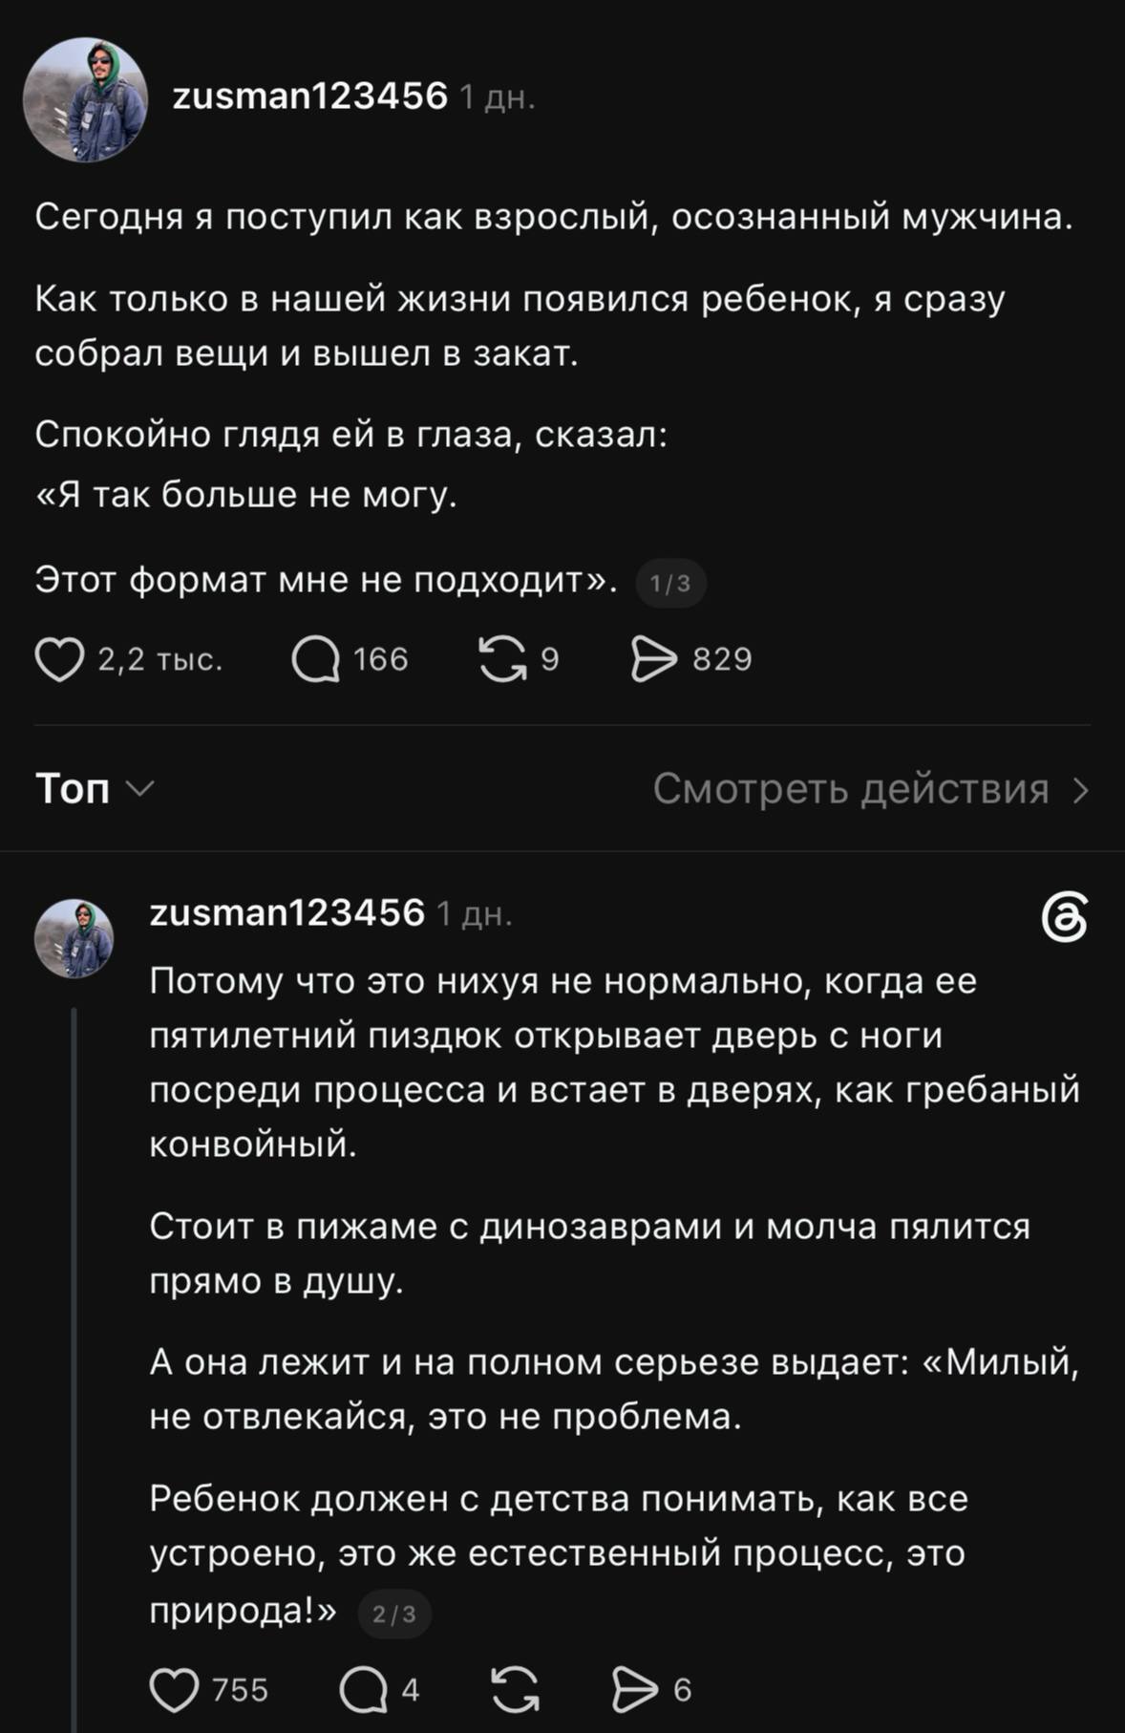
Task: Open the large profile avatar of zusman123456
Action: [86, 99]
